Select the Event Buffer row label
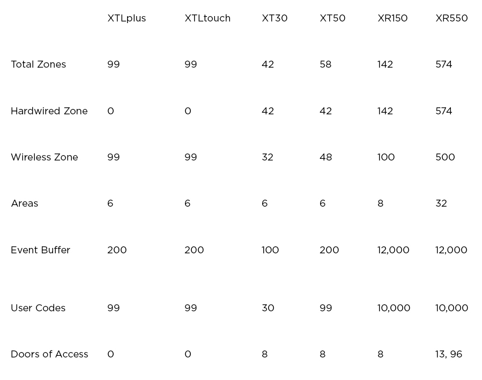Image resolution: width=482 pixels, height=380 pixels. point(41,250)
